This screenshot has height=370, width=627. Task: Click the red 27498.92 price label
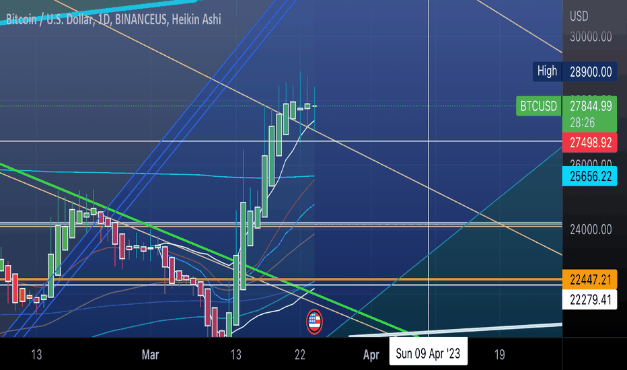(x=589, y=143)
